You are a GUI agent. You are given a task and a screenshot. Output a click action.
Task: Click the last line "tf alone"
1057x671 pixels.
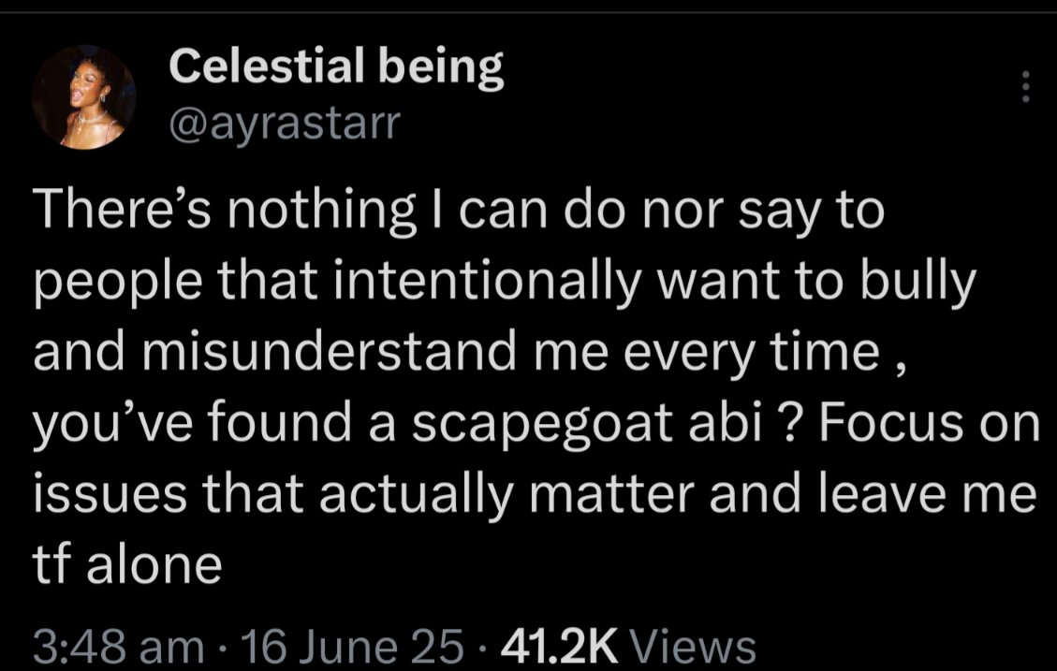coord(127,565)
